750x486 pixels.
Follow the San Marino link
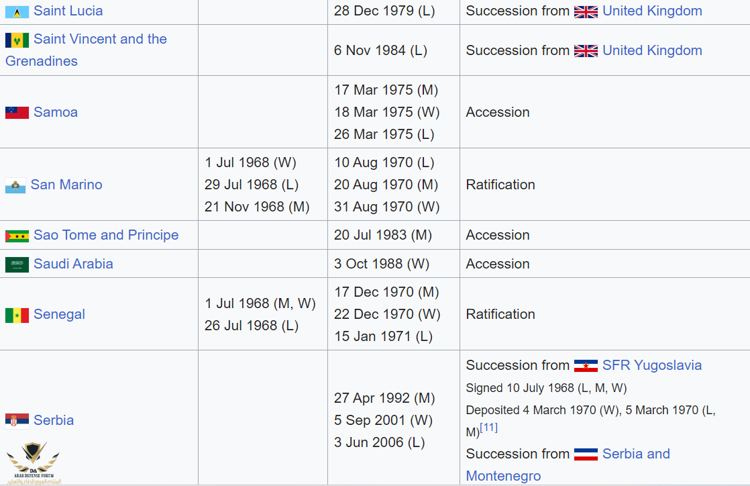point(66,185)
